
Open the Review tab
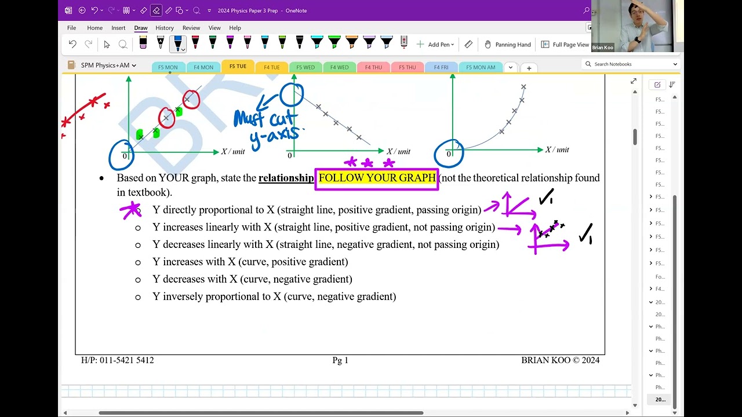coord(191,28)
